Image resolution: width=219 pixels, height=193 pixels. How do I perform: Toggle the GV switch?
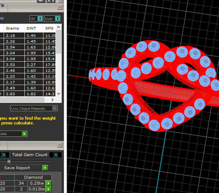pyautogui.click(x=40, y=18)
